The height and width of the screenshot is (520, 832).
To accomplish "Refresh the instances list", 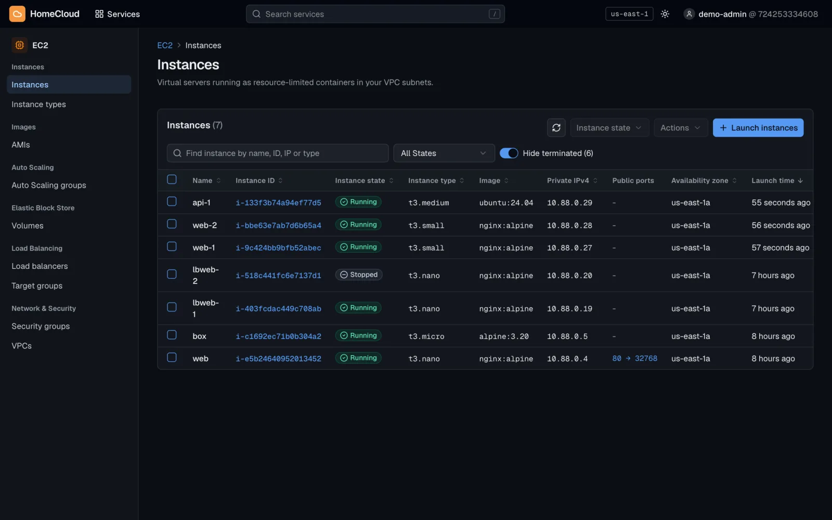I will coord(556,128).
